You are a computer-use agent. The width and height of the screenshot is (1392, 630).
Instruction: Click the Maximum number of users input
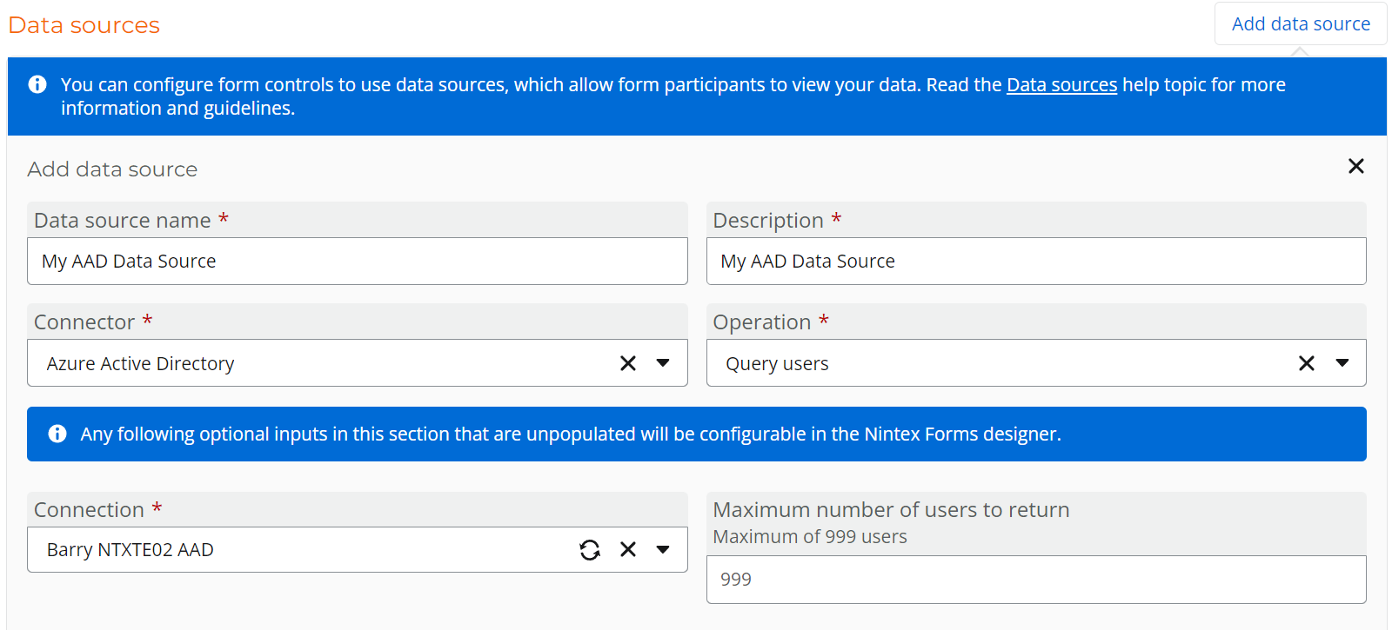tap(1036, 580)
